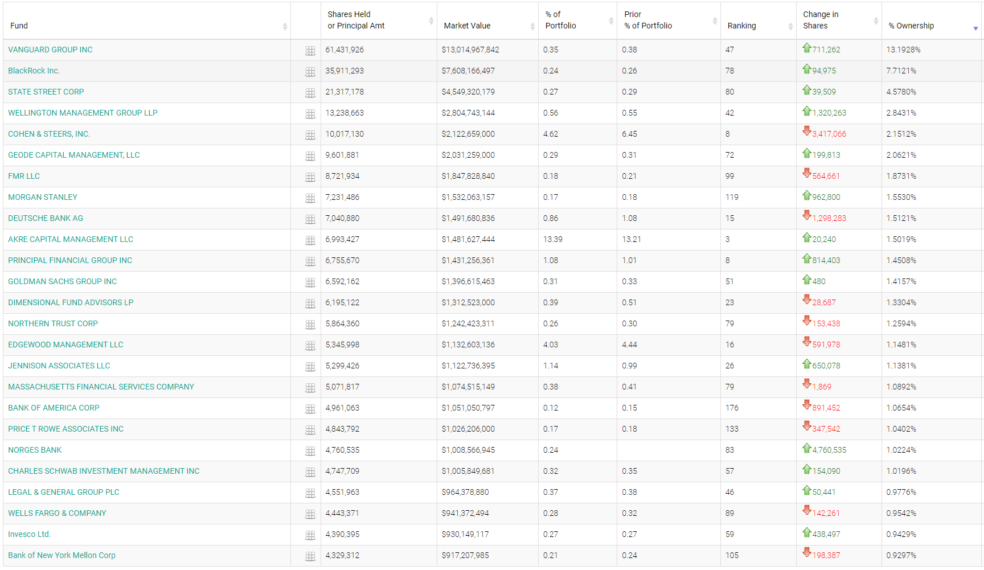Open COHEN & STEERS, INC. link
Image resolution: width=984 pixels, height=570 pixels.
point(49,134)
